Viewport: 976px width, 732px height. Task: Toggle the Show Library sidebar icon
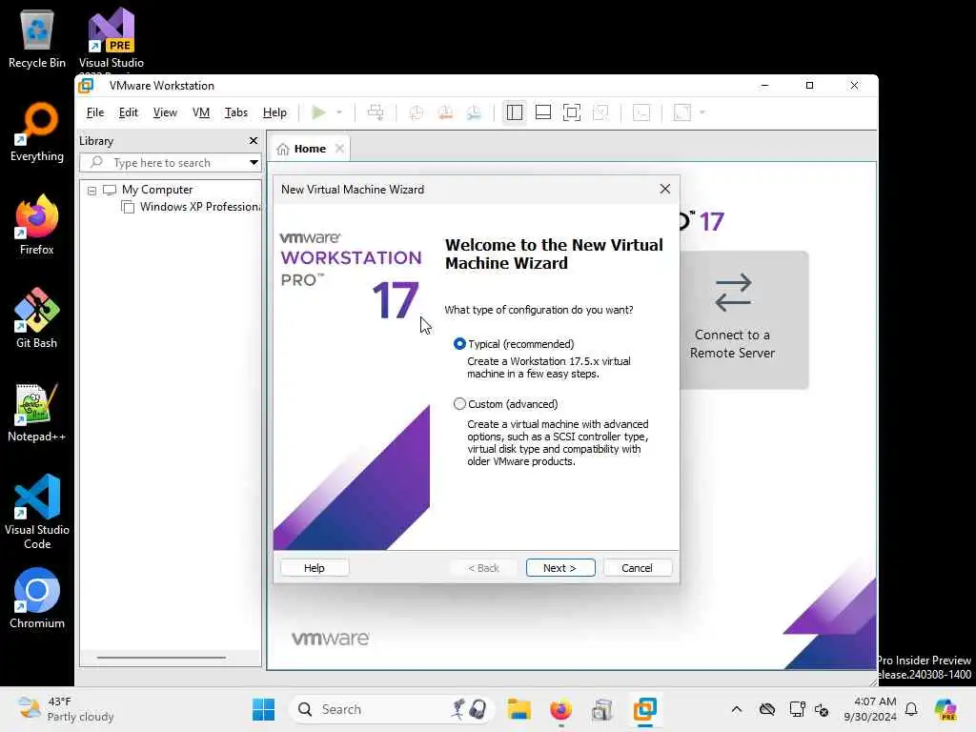(514, 112)
